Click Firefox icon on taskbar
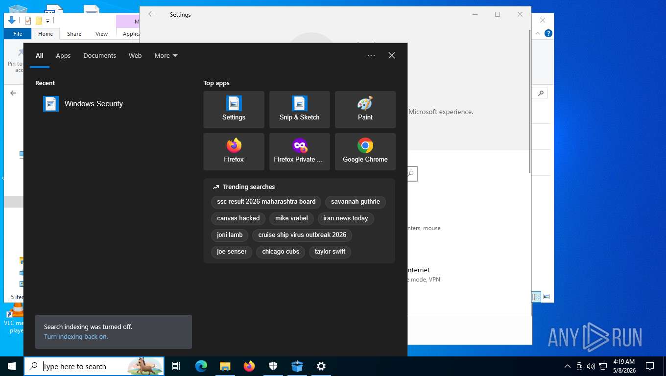This screenshot has width=666, height=376. [249, 366]
